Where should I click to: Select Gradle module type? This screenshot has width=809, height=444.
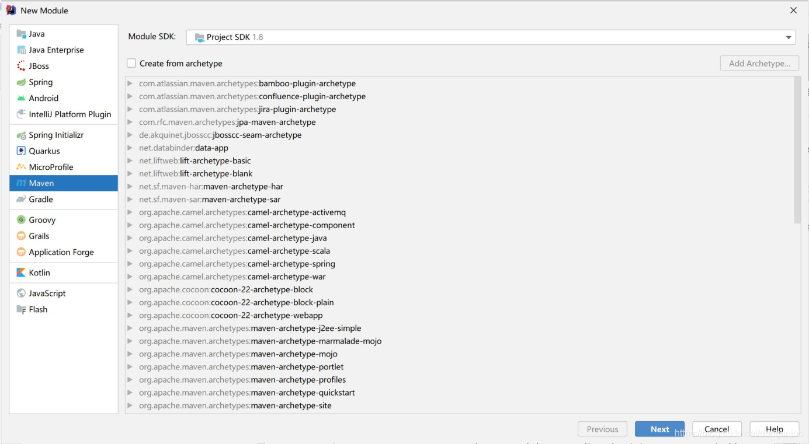(x=64, y=200)
